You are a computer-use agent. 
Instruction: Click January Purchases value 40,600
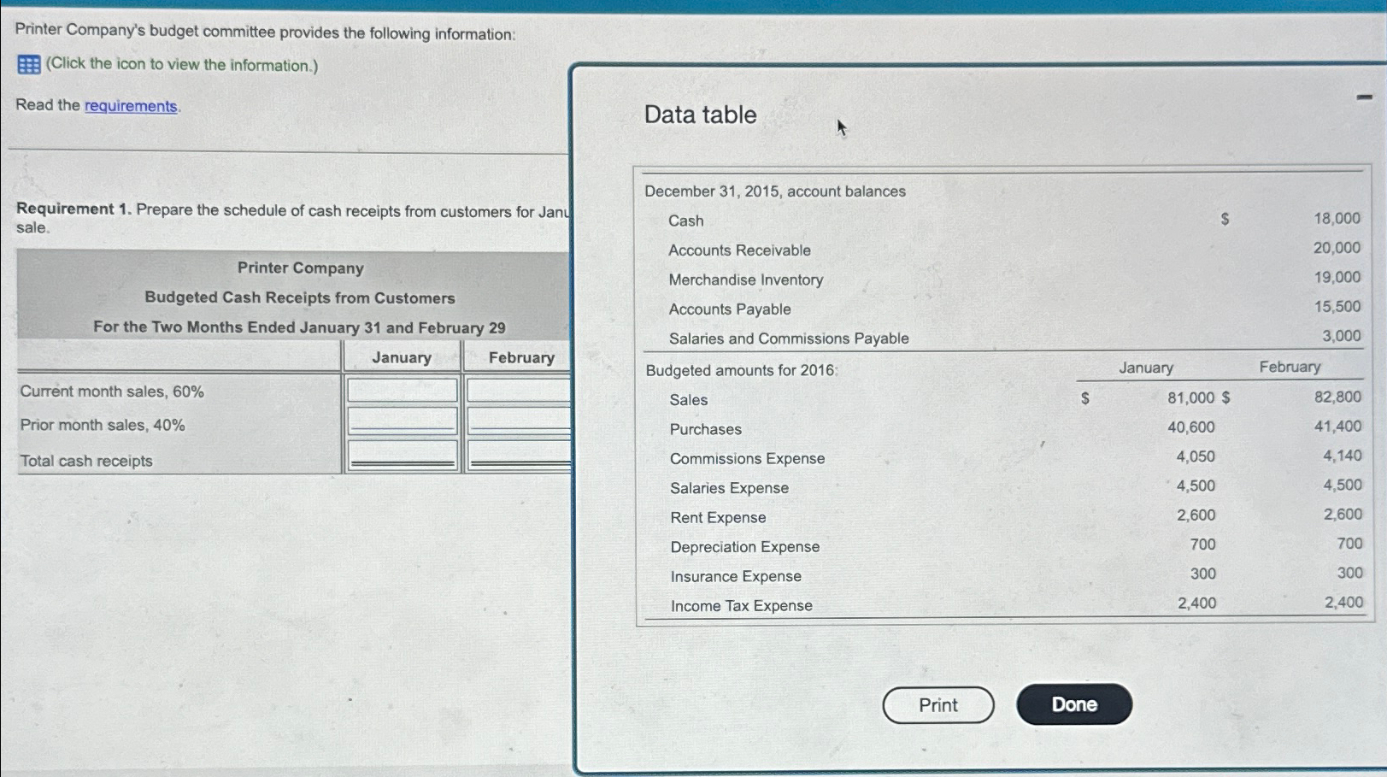(1191, 427)
